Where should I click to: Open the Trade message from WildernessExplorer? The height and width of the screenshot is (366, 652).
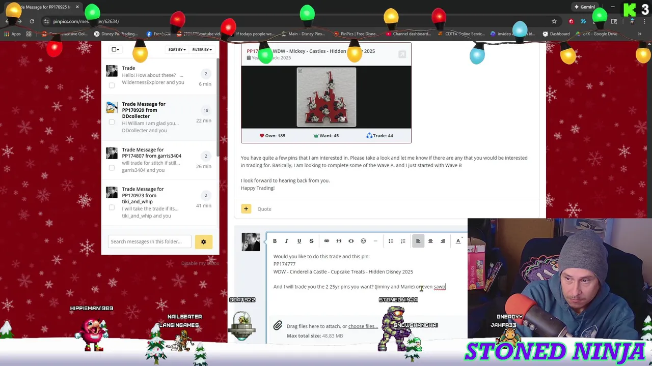pyautogui.click(x=128, y=68)
